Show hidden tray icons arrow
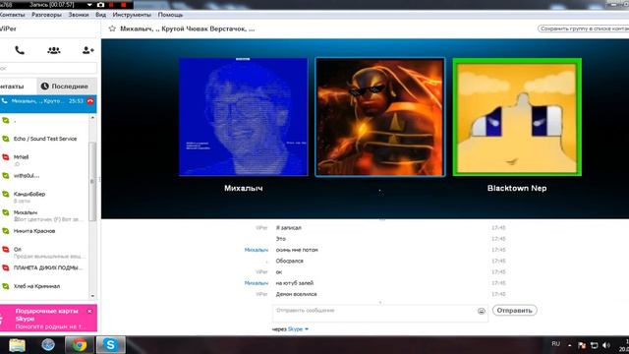 [570, 345]
